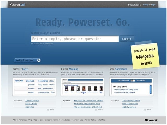The width and height of the screenshot is (167, 125).
Task: Open the Feedback footer link
Action: coord(66,120)
